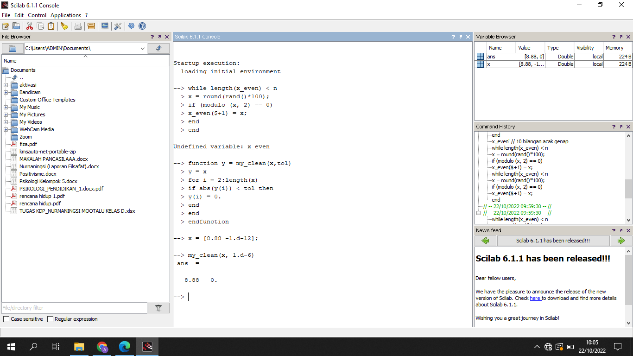Expand the My Pictures folder
Screen dimensions: 633x356
[6, 114]
